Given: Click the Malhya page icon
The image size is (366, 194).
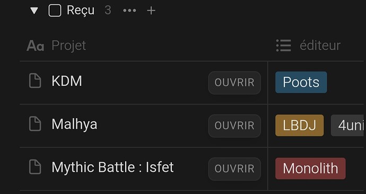Looking at the screenshot, I should pos(35,124).
